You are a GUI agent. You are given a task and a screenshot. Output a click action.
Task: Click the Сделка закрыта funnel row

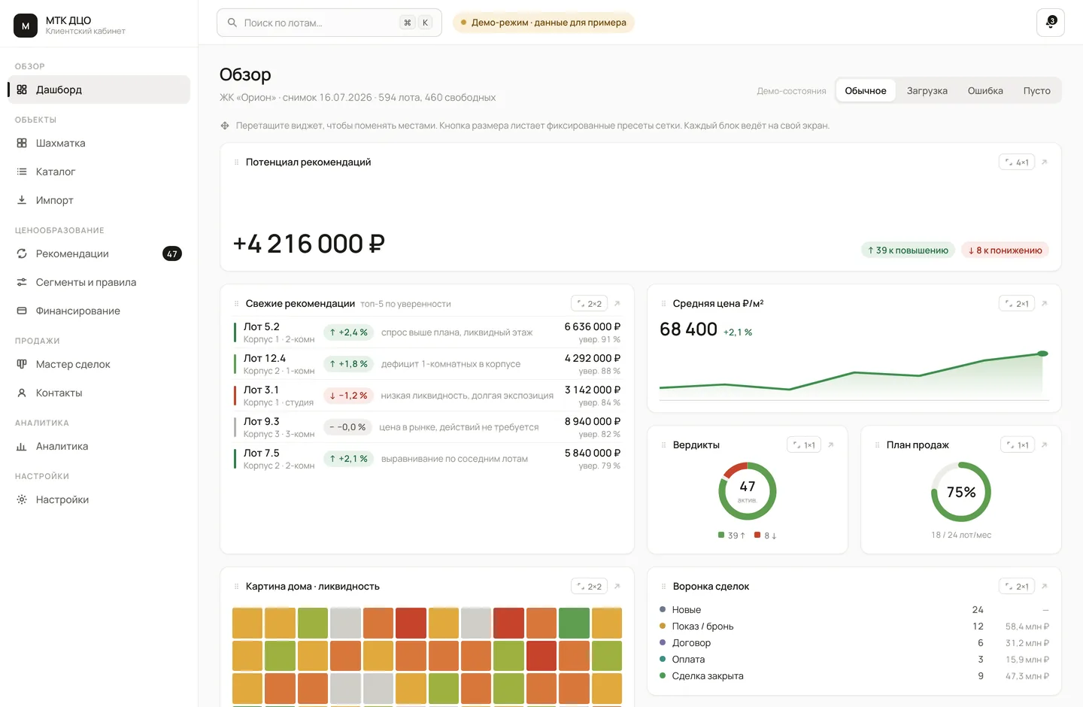click(x=854, y=676)
